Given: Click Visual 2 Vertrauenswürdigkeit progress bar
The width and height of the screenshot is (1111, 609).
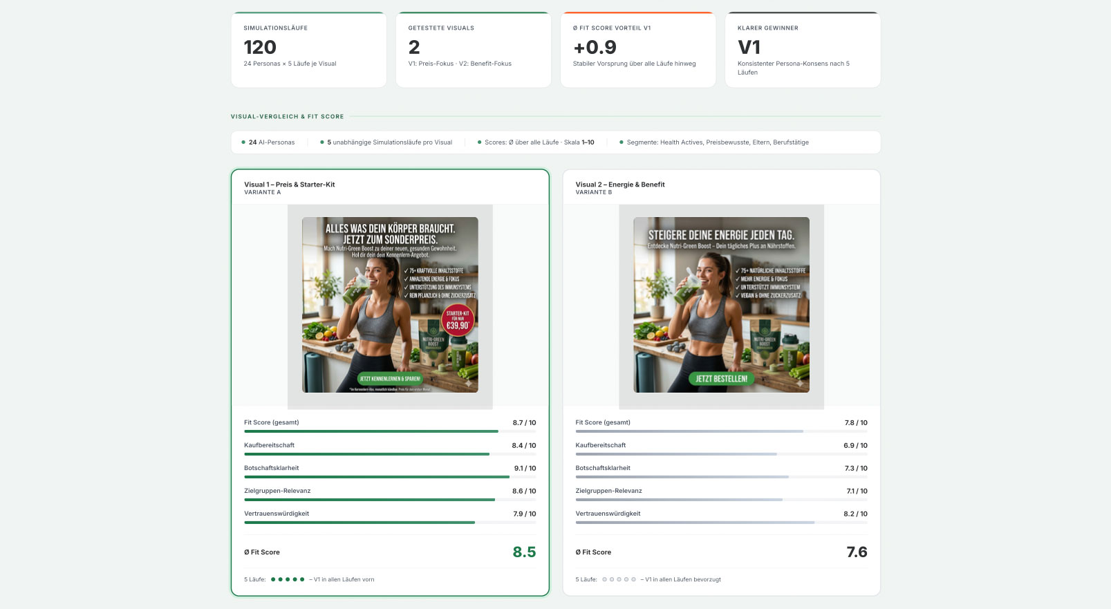Looking at the screenshot, I should coord(721,523).
